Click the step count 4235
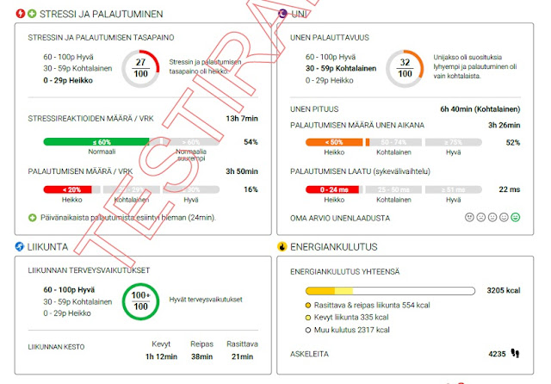This screenshot has width=551, height=384. click(497, 354)
